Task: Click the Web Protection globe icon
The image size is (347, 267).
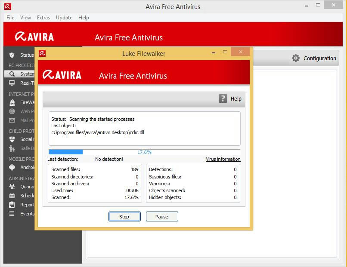Action: [x=12, y=111]
